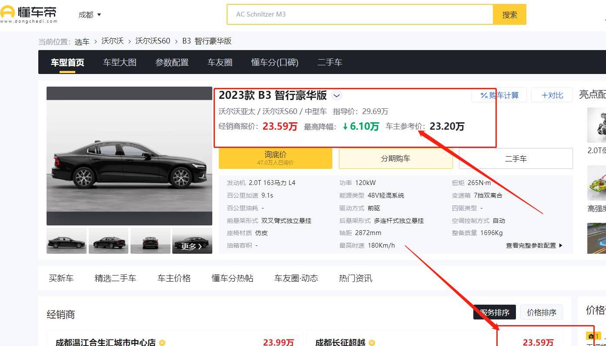Click the 最高降幅 6.10万 value
The width and height of the screenshot is (606, 346).
[361, 126]
